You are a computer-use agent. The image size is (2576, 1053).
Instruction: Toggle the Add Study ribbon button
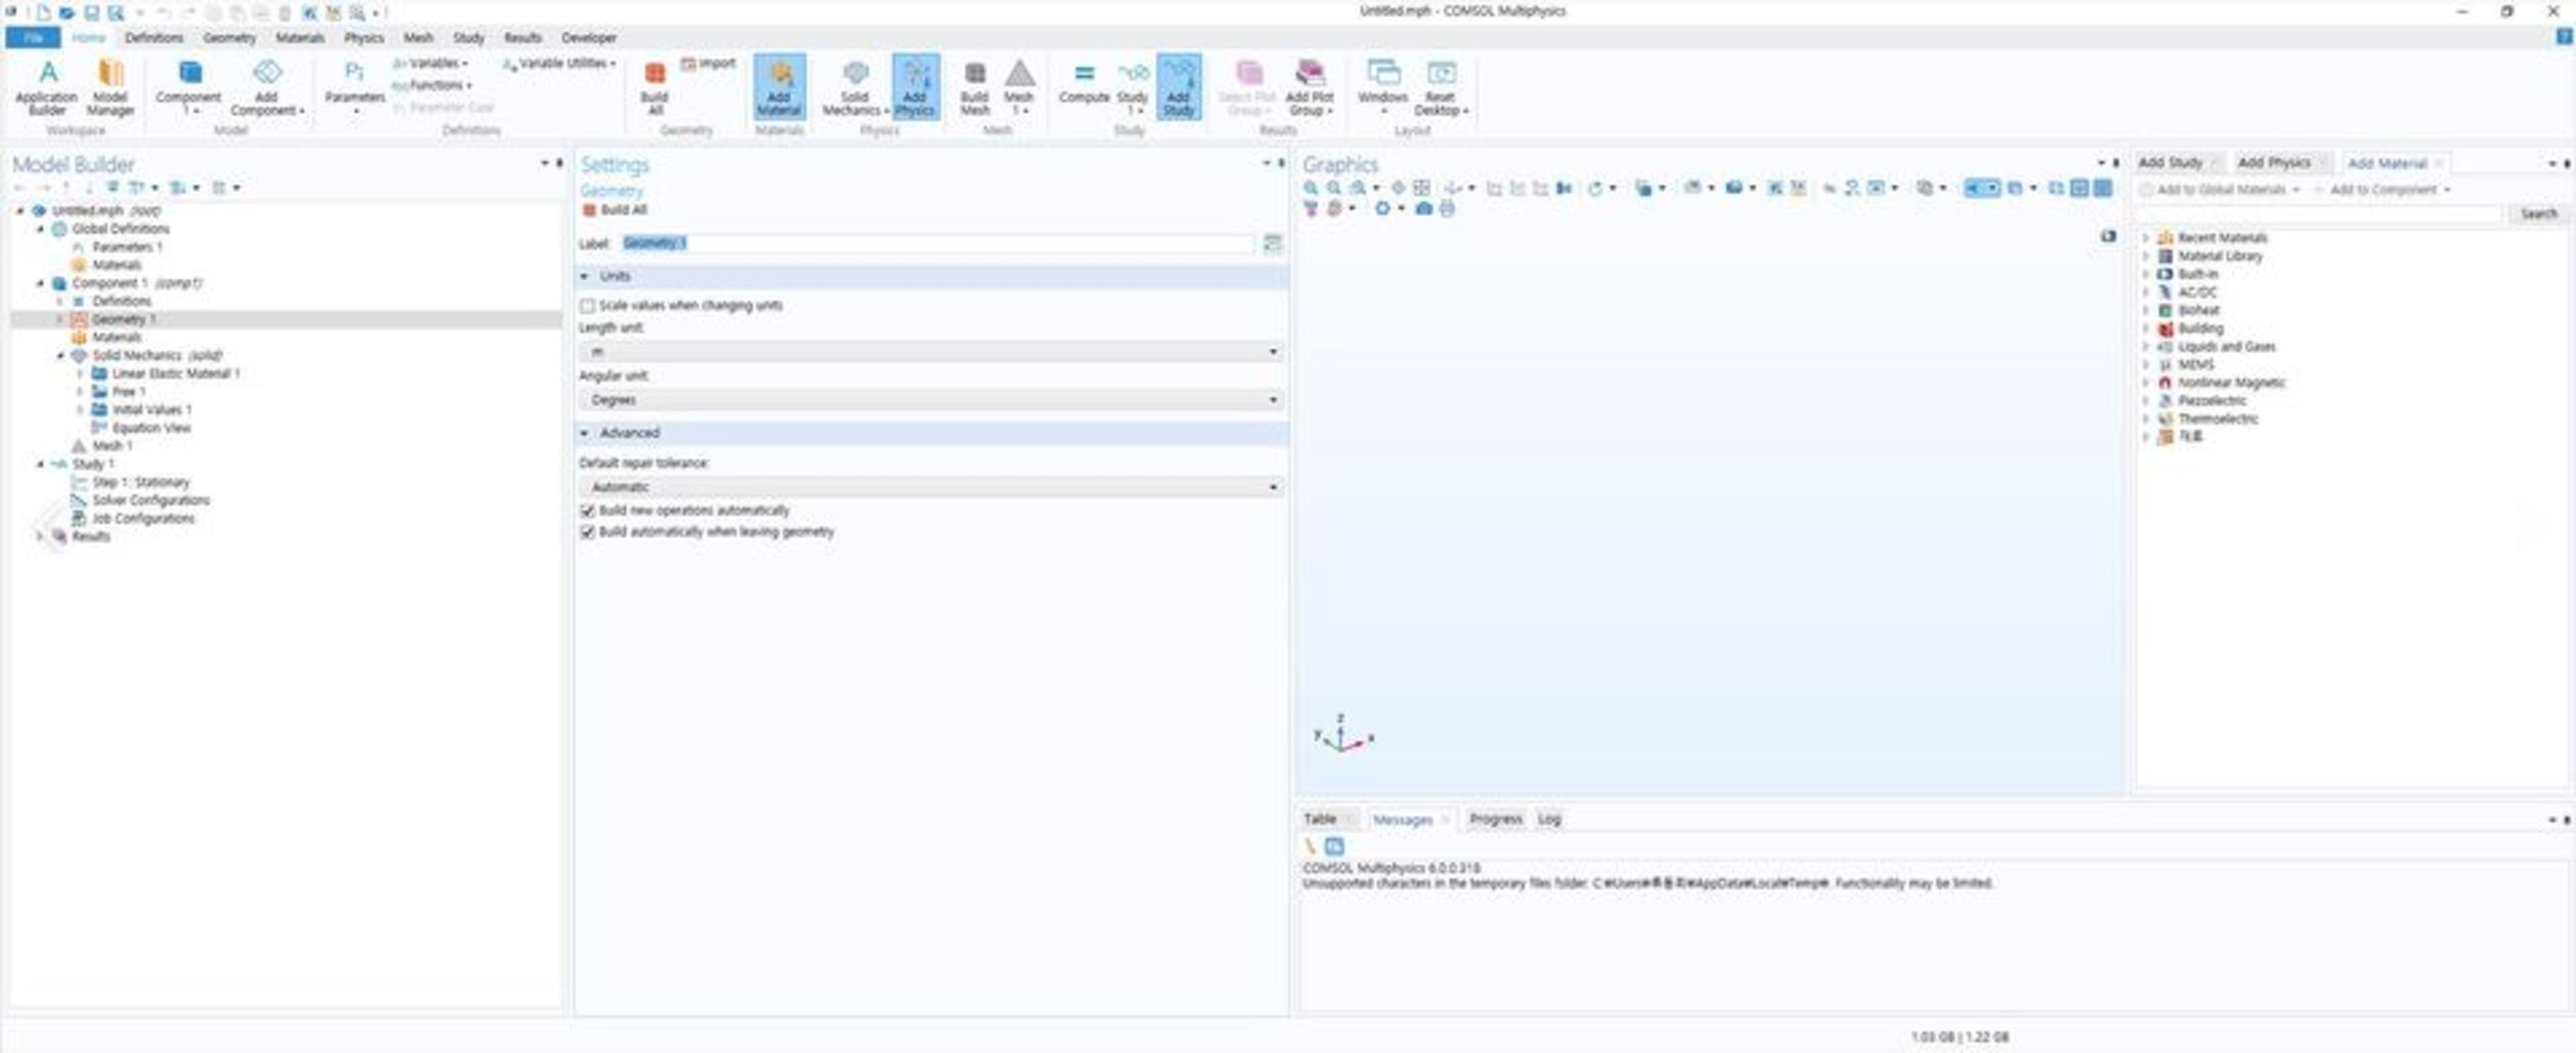[1179, 87]
